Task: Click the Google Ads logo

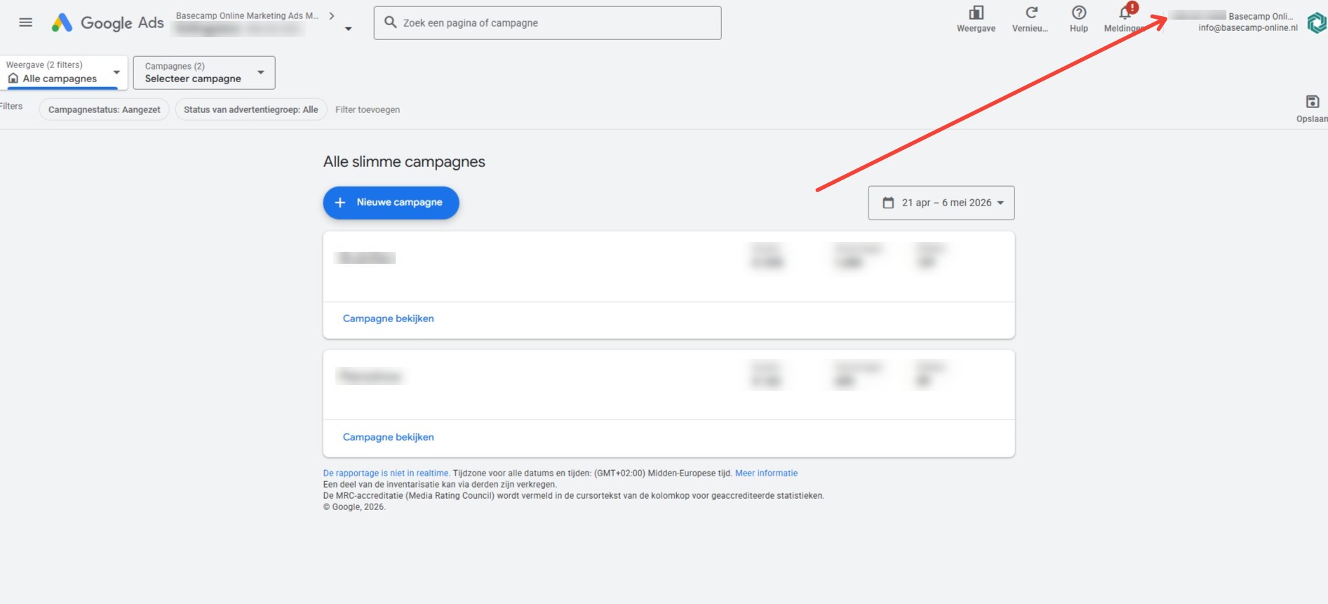Action: coord(107,23)
